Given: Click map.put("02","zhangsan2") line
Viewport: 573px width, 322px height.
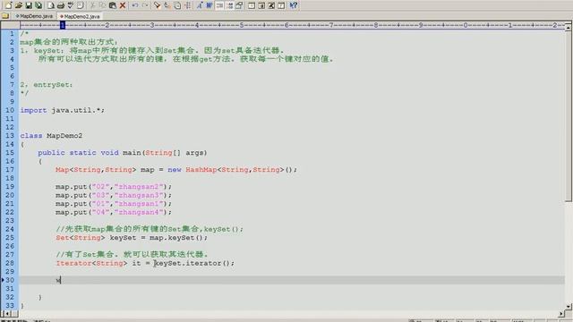Looking at the screenshot, I should 114,187.
